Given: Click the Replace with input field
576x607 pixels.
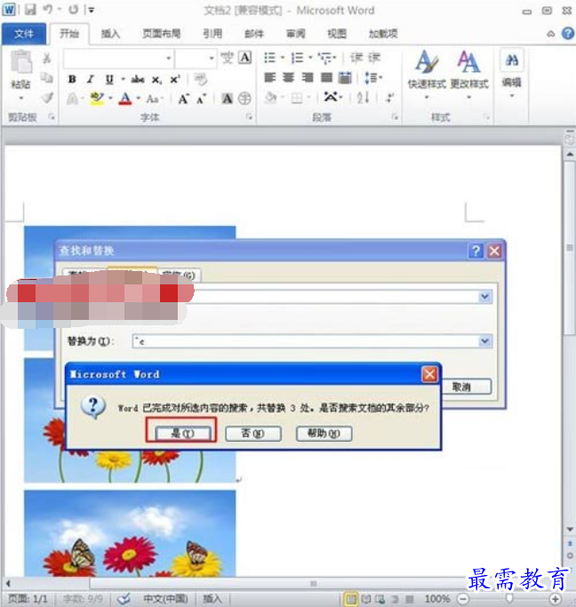Looking at the screenshot, I should coord(306,341).
